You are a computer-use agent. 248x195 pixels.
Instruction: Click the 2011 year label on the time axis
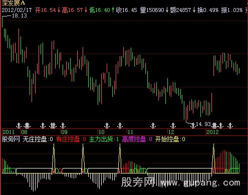pyautogui.click(x=9, y=132)
